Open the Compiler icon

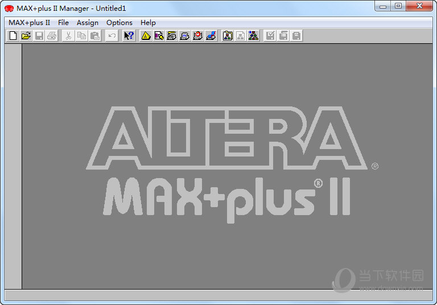[x=172, y=36]
